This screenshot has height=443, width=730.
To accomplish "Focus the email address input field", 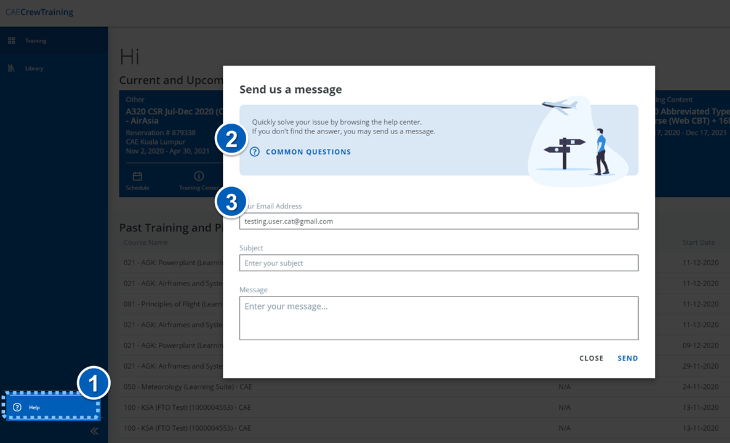I will point(439,221).
